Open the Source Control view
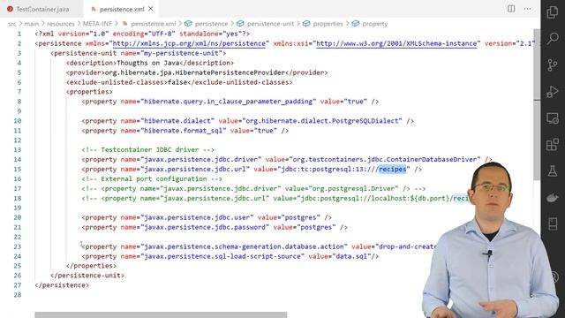Viewport: 565px width, 318px height. pos(553,64)
